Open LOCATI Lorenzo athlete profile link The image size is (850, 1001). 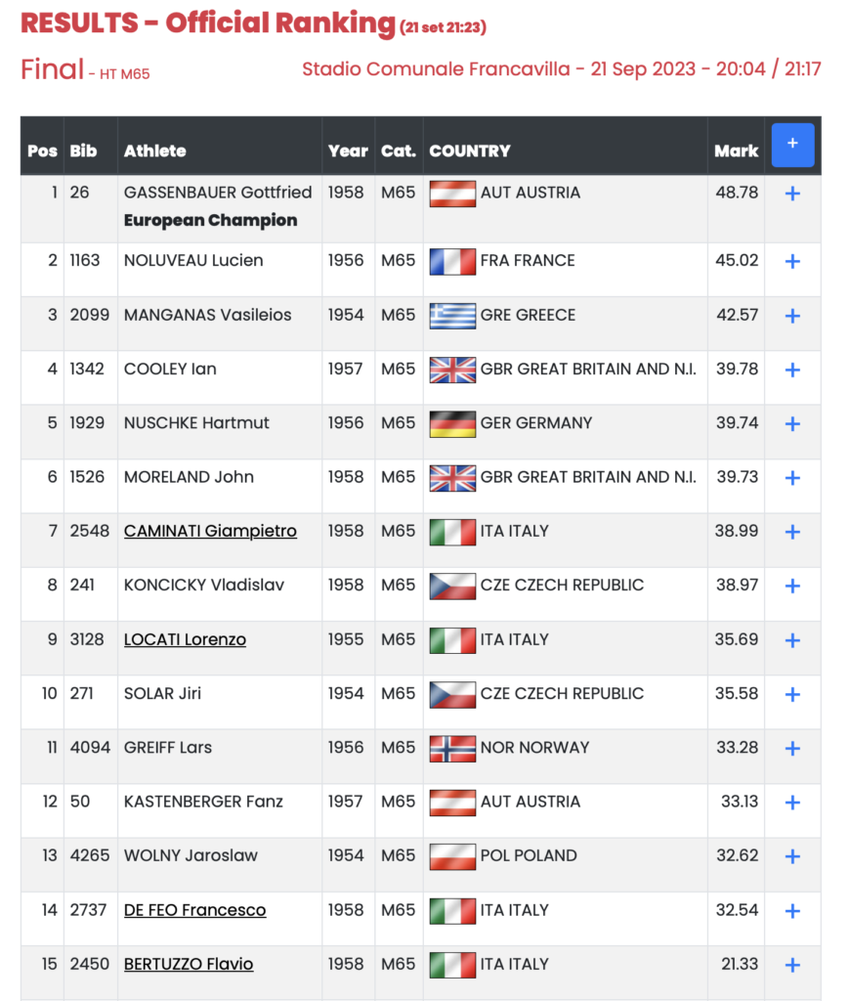click(x=185, y=639)
